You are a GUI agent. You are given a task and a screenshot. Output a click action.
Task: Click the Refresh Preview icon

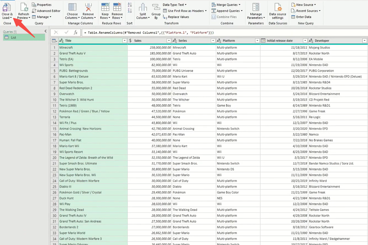pos(24,7)
